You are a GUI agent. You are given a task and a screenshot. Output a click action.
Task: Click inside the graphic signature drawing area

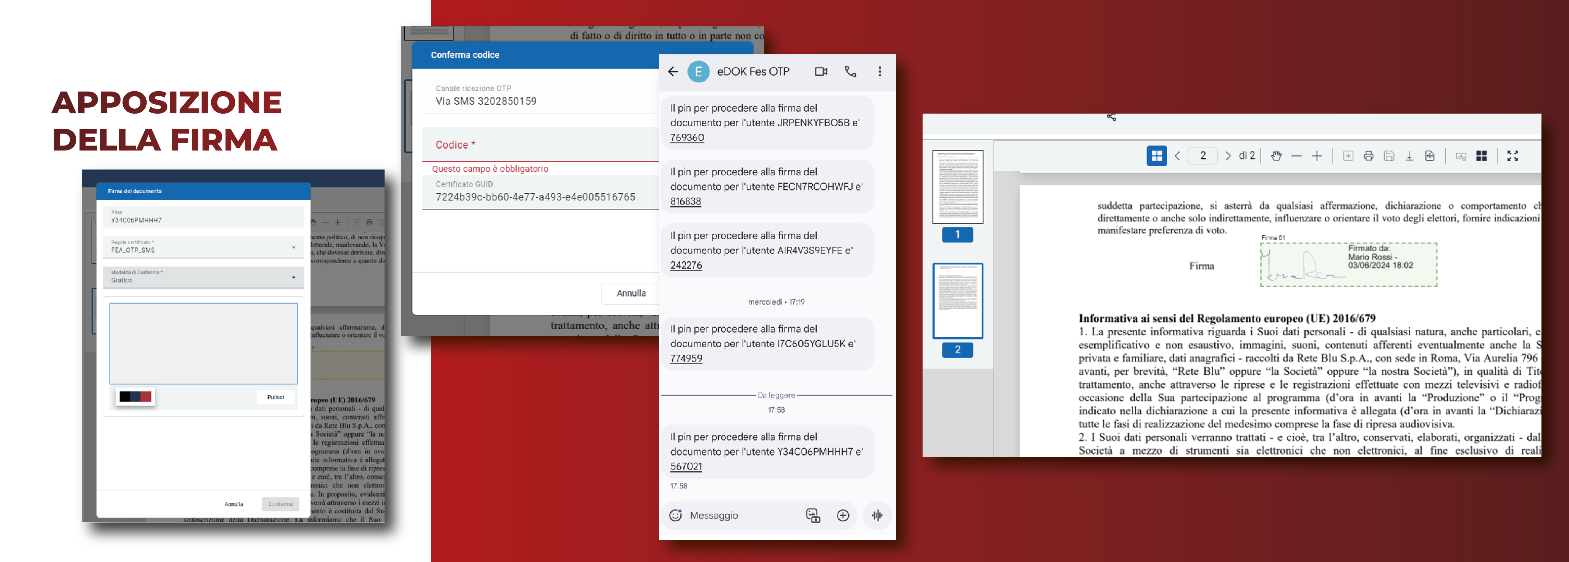[203, 344]
